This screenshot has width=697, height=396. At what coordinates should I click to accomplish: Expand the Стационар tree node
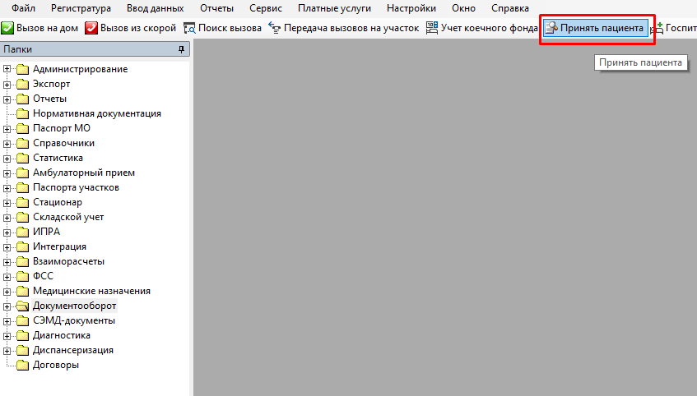tap(7, 203)
